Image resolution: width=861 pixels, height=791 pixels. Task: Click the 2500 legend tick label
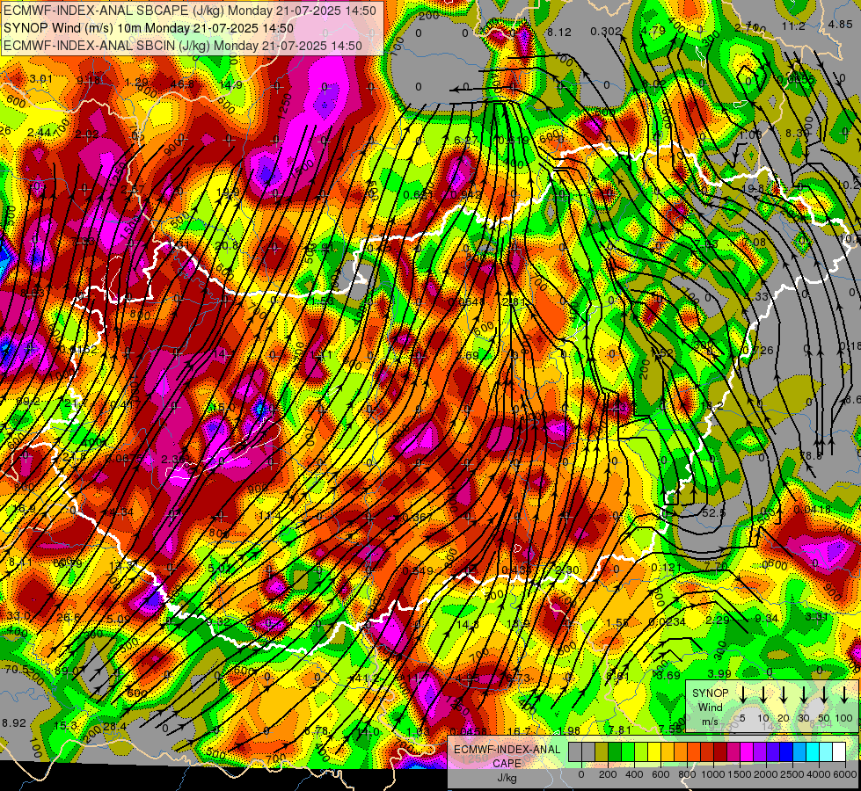[792, 774]
